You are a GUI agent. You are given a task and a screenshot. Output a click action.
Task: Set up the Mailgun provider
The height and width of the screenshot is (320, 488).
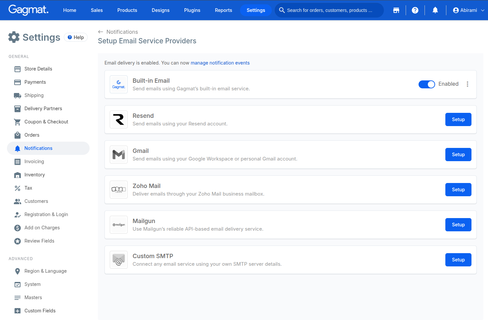[x=458, y=225]
